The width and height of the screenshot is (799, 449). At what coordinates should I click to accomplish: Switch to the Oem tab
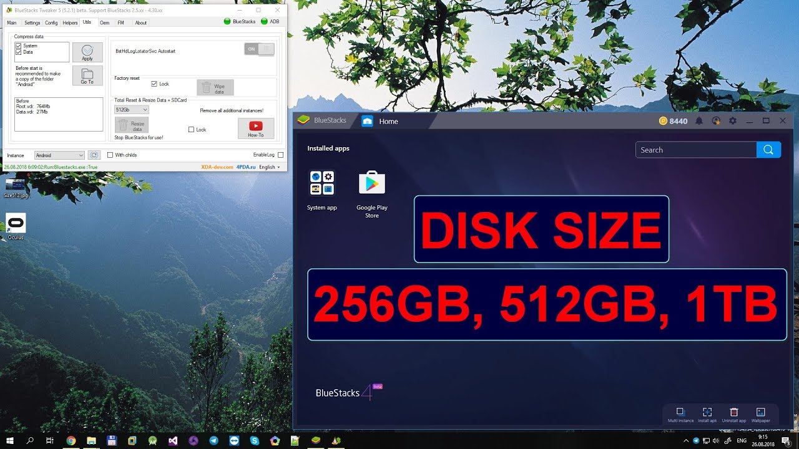(x=104, y=22)
